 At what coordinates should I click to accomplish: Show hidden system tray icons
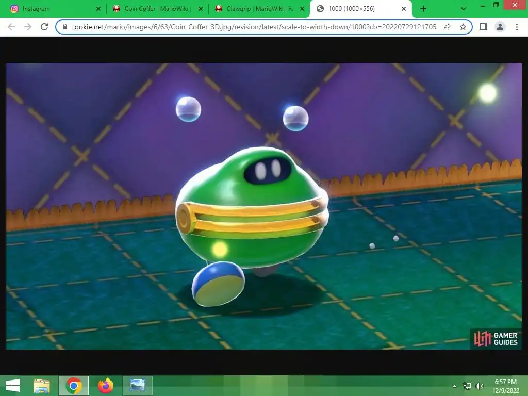455,386
